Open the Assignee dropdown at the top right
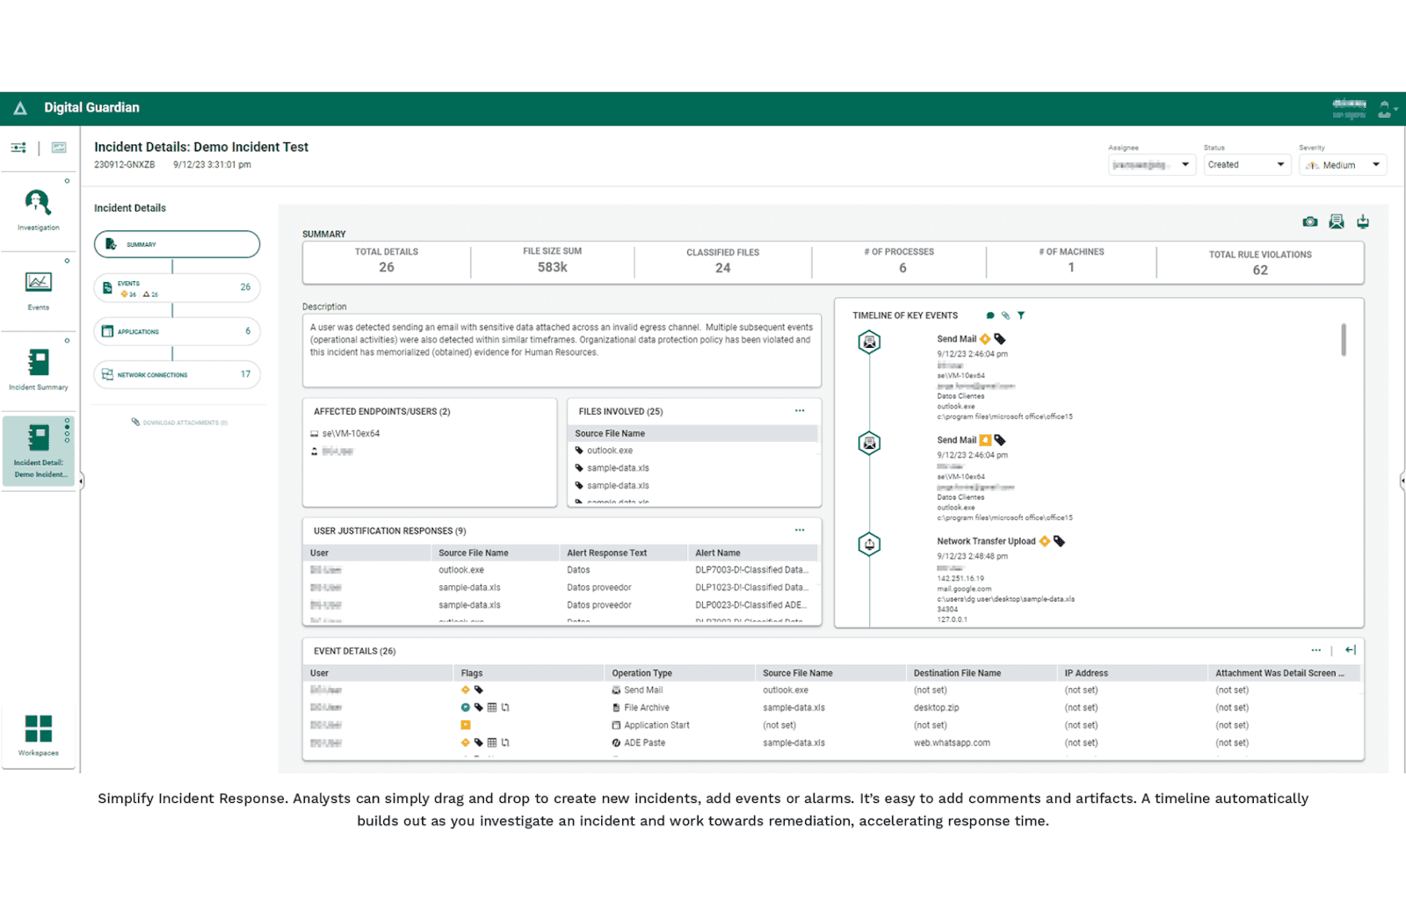This screenshot has height=918, width=1406. tap(1151, 164)
